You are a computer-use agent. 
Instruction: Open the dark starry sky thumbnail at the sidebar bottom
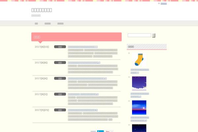pos(139,128)
